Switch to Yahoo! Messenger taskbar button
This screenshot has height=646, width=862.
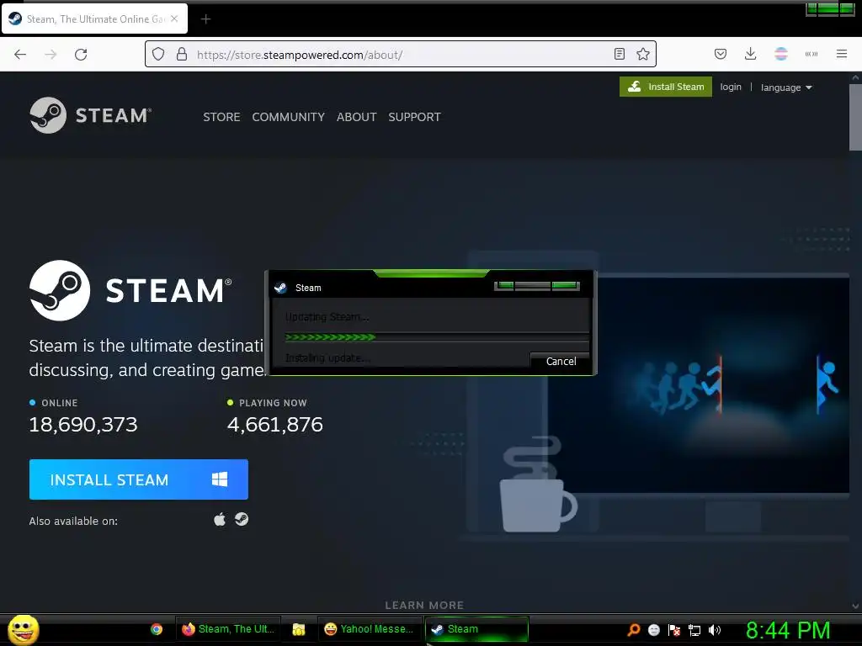[x=370, y=629]
